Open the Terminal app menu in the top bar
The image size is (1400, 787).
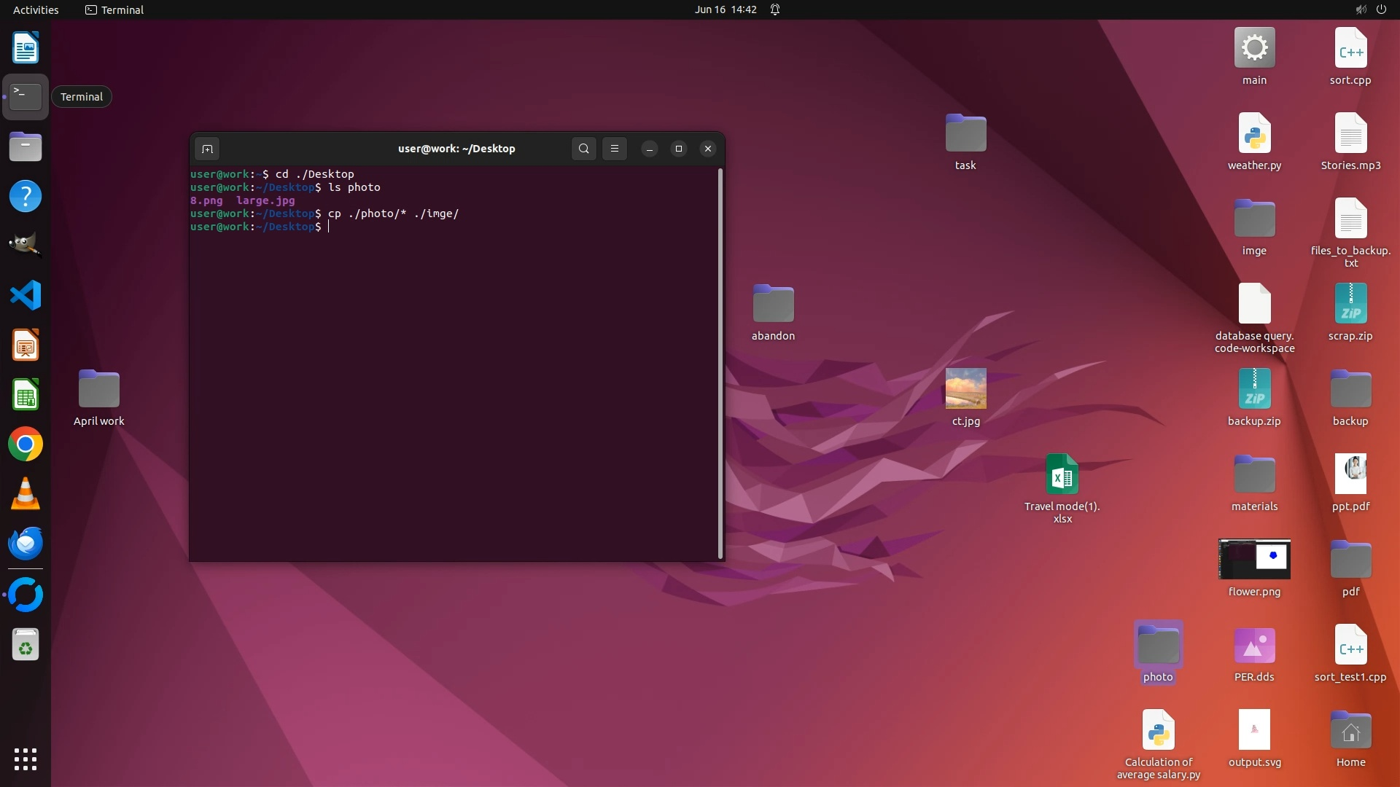pos(114,9)
